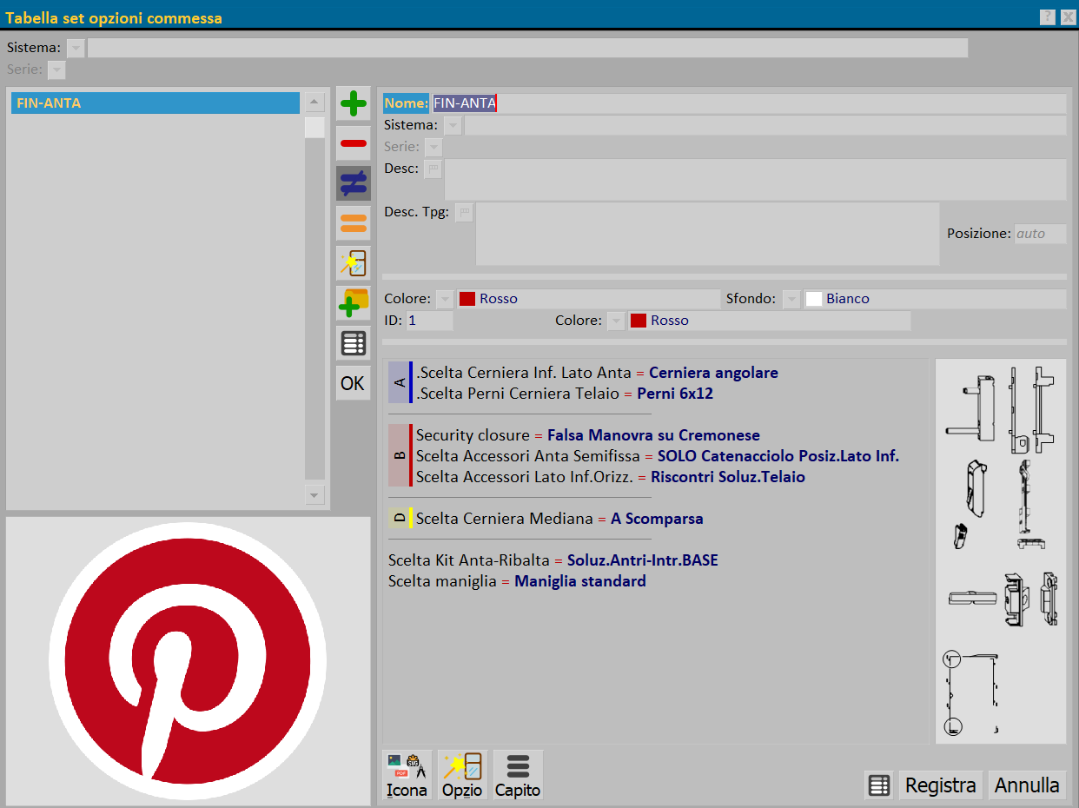Click the grid icon next to Registra
This screenshot has height=808, width=1079.
click(879, 785)
